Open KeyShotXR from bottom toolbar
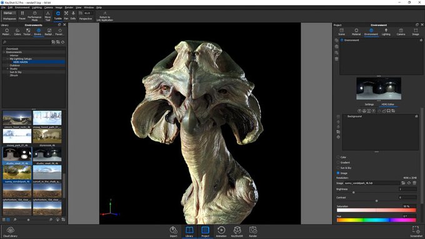This screenshot has height=239, width=425. tap(237, 232)
